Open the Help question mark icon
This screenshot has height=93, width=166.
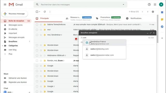tap(149, 5)
